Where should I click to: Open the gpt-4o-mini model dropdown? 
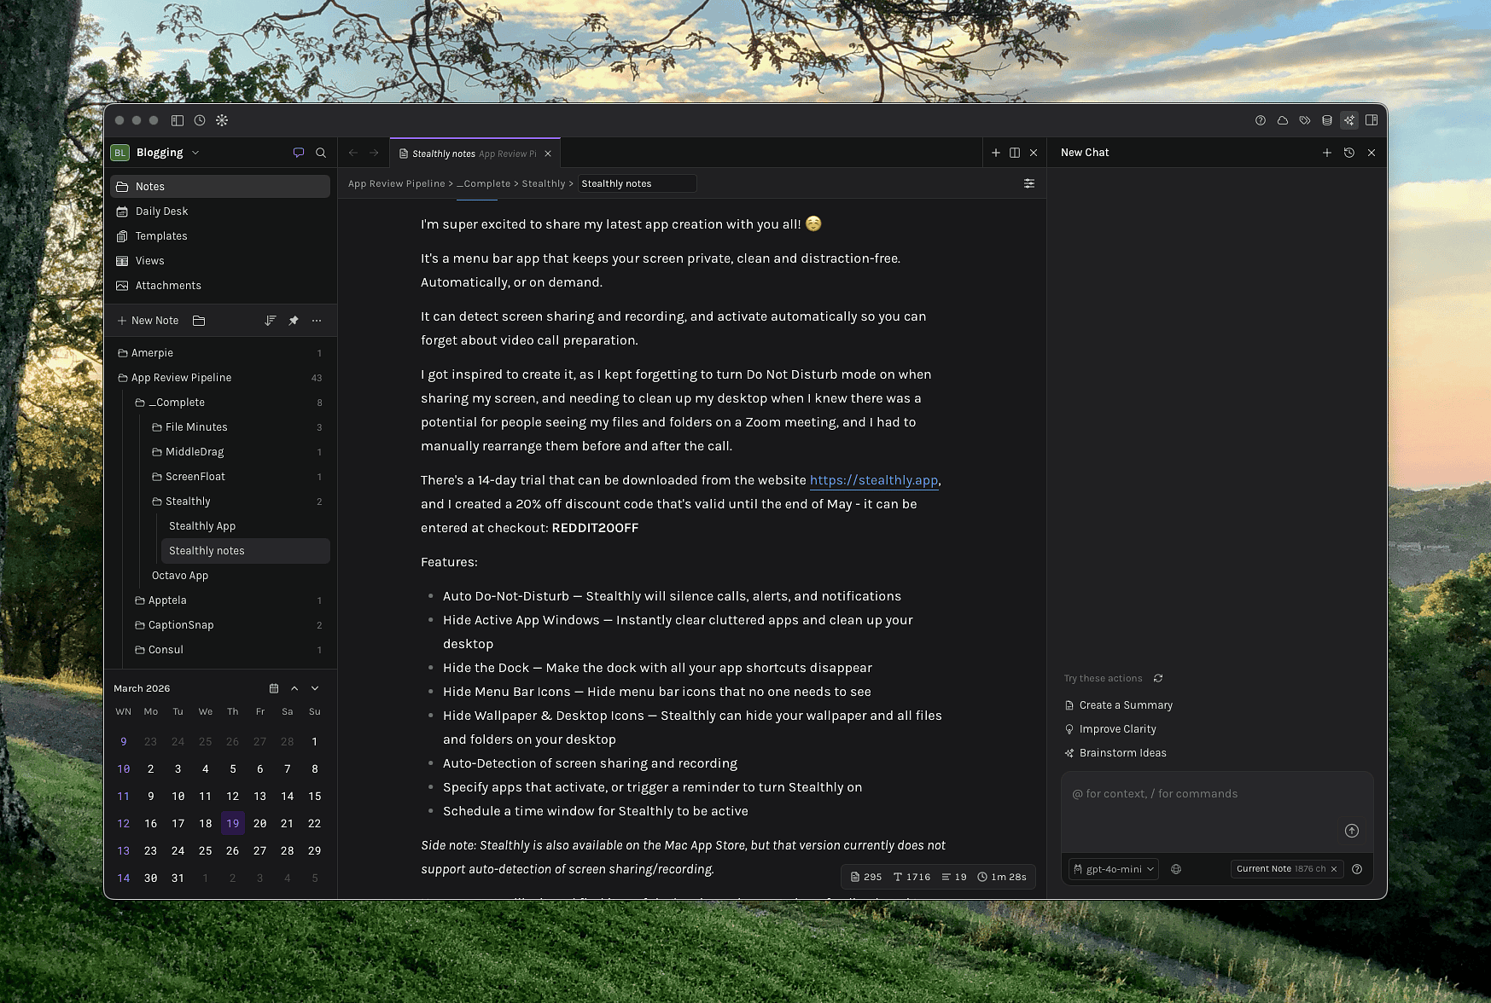pos(1114,869)
